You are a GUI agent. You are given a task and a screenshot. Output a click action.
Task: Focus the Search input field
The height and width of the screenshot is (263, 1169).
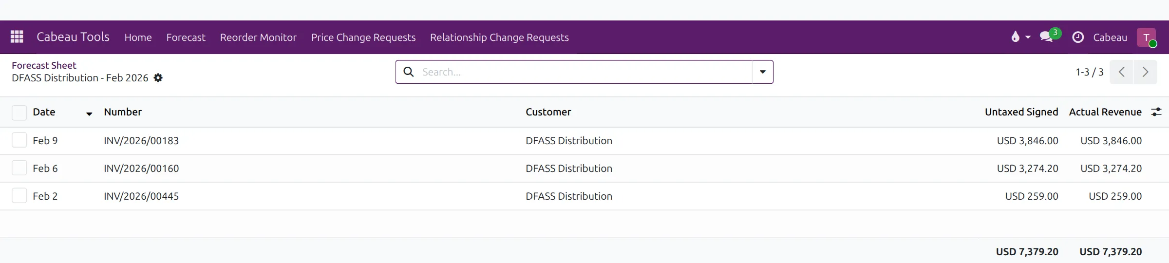coord(584,72)
